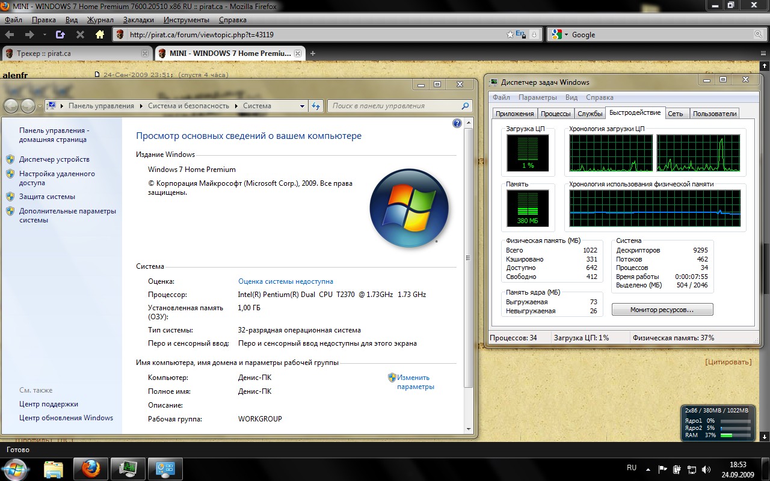Viewport: 770px width, 481px height.
Task: Switch to the Трекер :: pirat.ca tab
Action: (76, 54)
